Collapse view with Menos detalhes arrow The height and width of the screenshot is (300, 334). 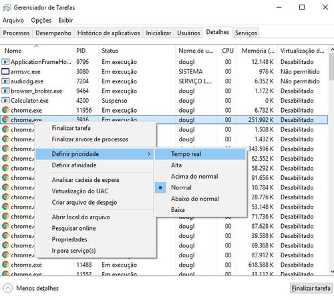[8, 288]
